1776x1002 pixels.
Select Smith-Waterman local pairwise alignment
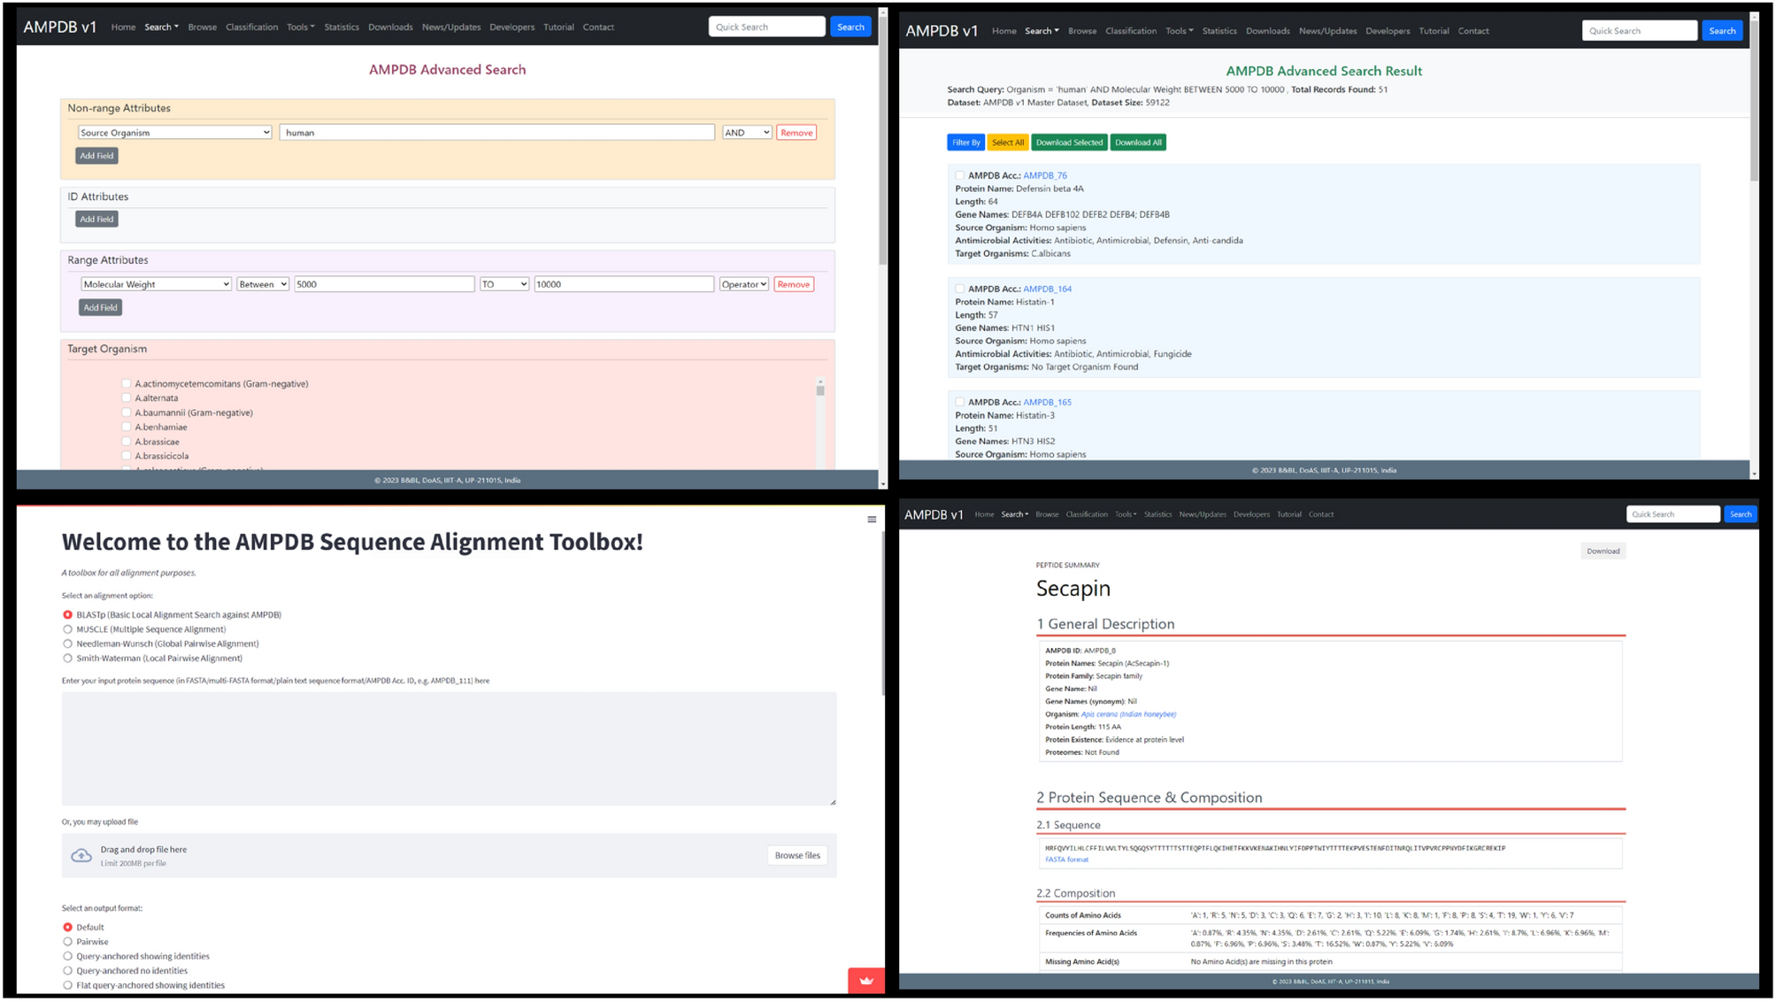coord(68,659)
